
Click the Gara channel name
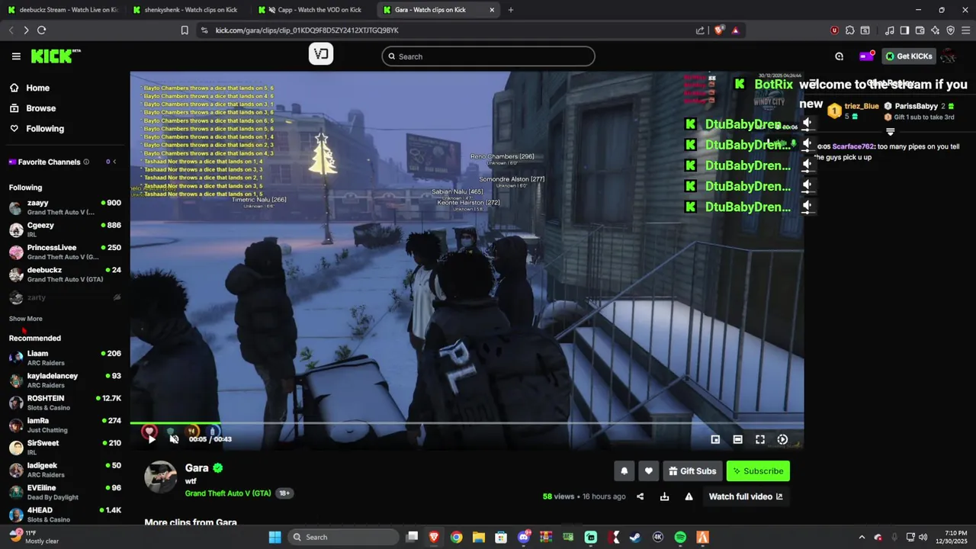[x=197, y=468]
